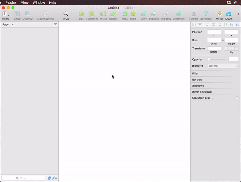The height and width of the screenshot is (182, 241).
Task: Click the Rotate transform field
Action: click(x=214, y=49)
